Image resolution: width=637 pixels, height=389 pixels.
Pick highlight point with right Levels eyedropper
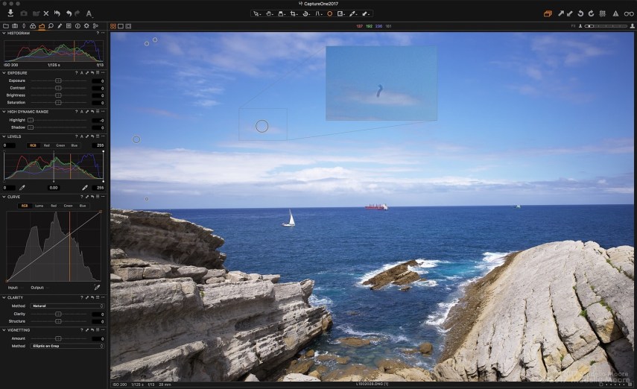click(85, 187)
